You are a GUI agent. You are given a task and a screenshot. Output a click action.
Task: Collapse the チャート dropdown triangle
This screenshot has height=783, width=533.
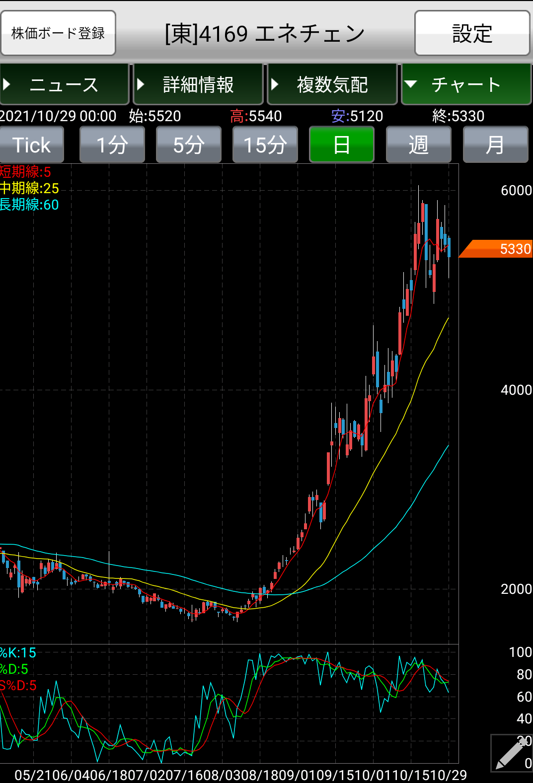(410, 84)
